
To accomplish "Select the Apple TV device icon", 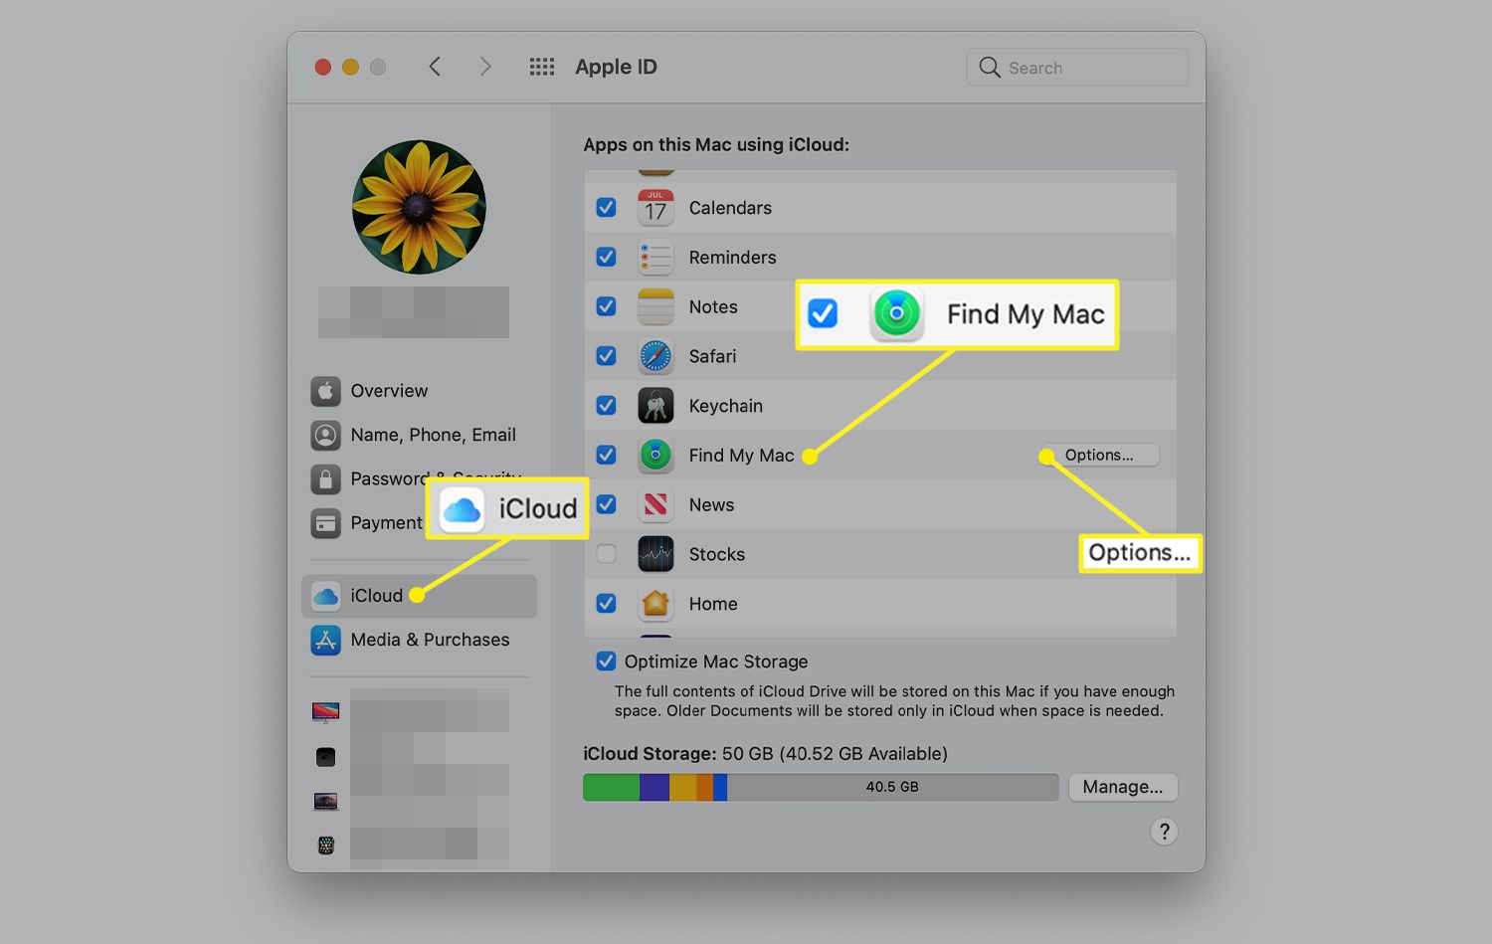I will coord(325,757).
